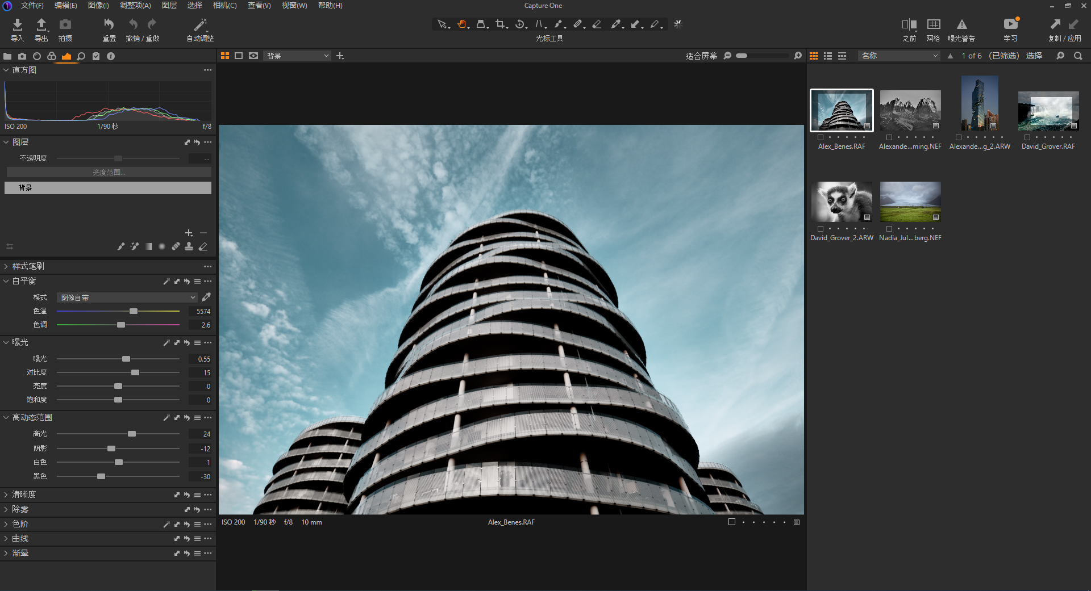1091x591 pixels.
Task: Switch browser to grid thumbnail view
Action: tap(814, 56)
